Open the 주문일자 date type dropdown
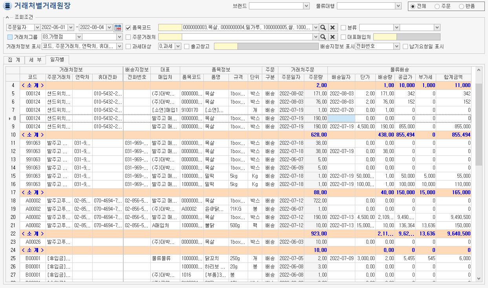 [x=37, y=27]
